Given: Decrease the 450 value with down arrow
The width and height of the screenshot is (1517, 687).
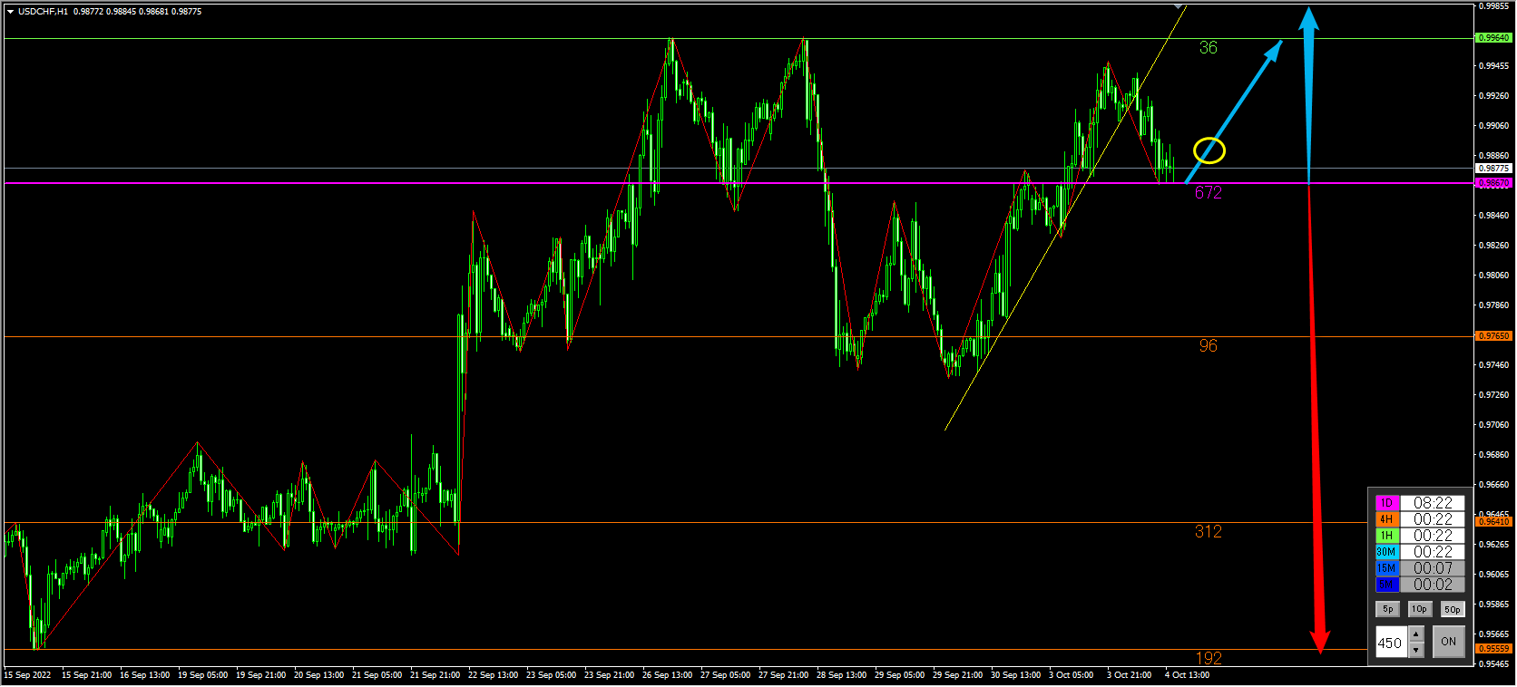Looking at the screenshot, I should pos(1416,650).
